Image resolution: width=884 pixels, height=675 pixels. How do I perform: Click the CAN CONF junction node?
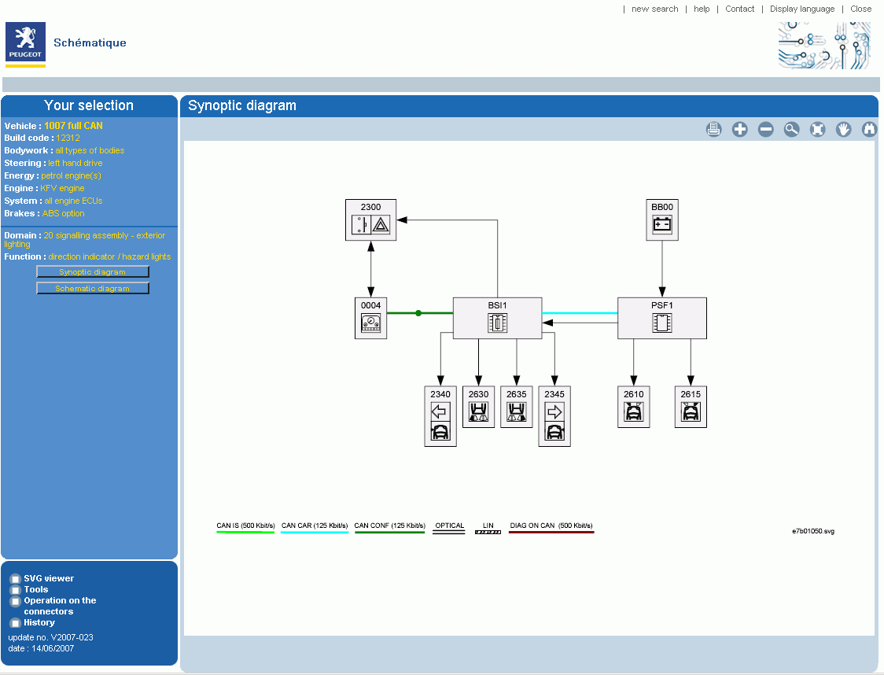pyautogui.click(x=418, y=313)
